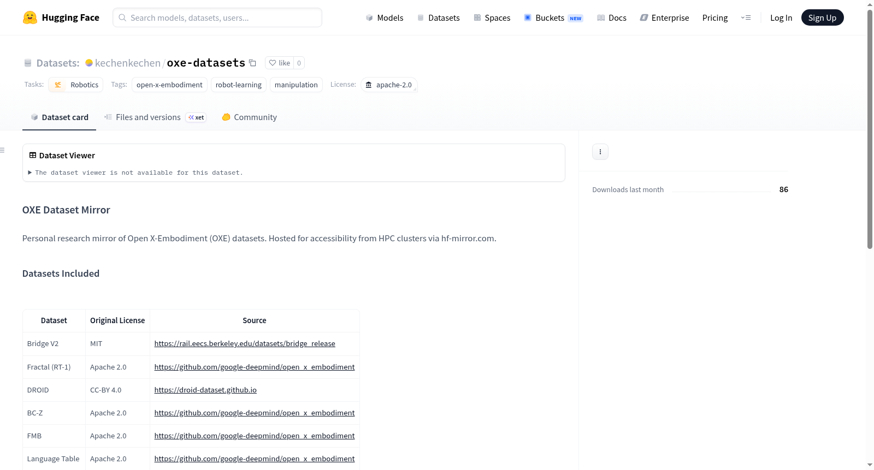Open the Language Table source link
Image resolution: width=874 pixels, height=470 pixels.
[255, 459]
